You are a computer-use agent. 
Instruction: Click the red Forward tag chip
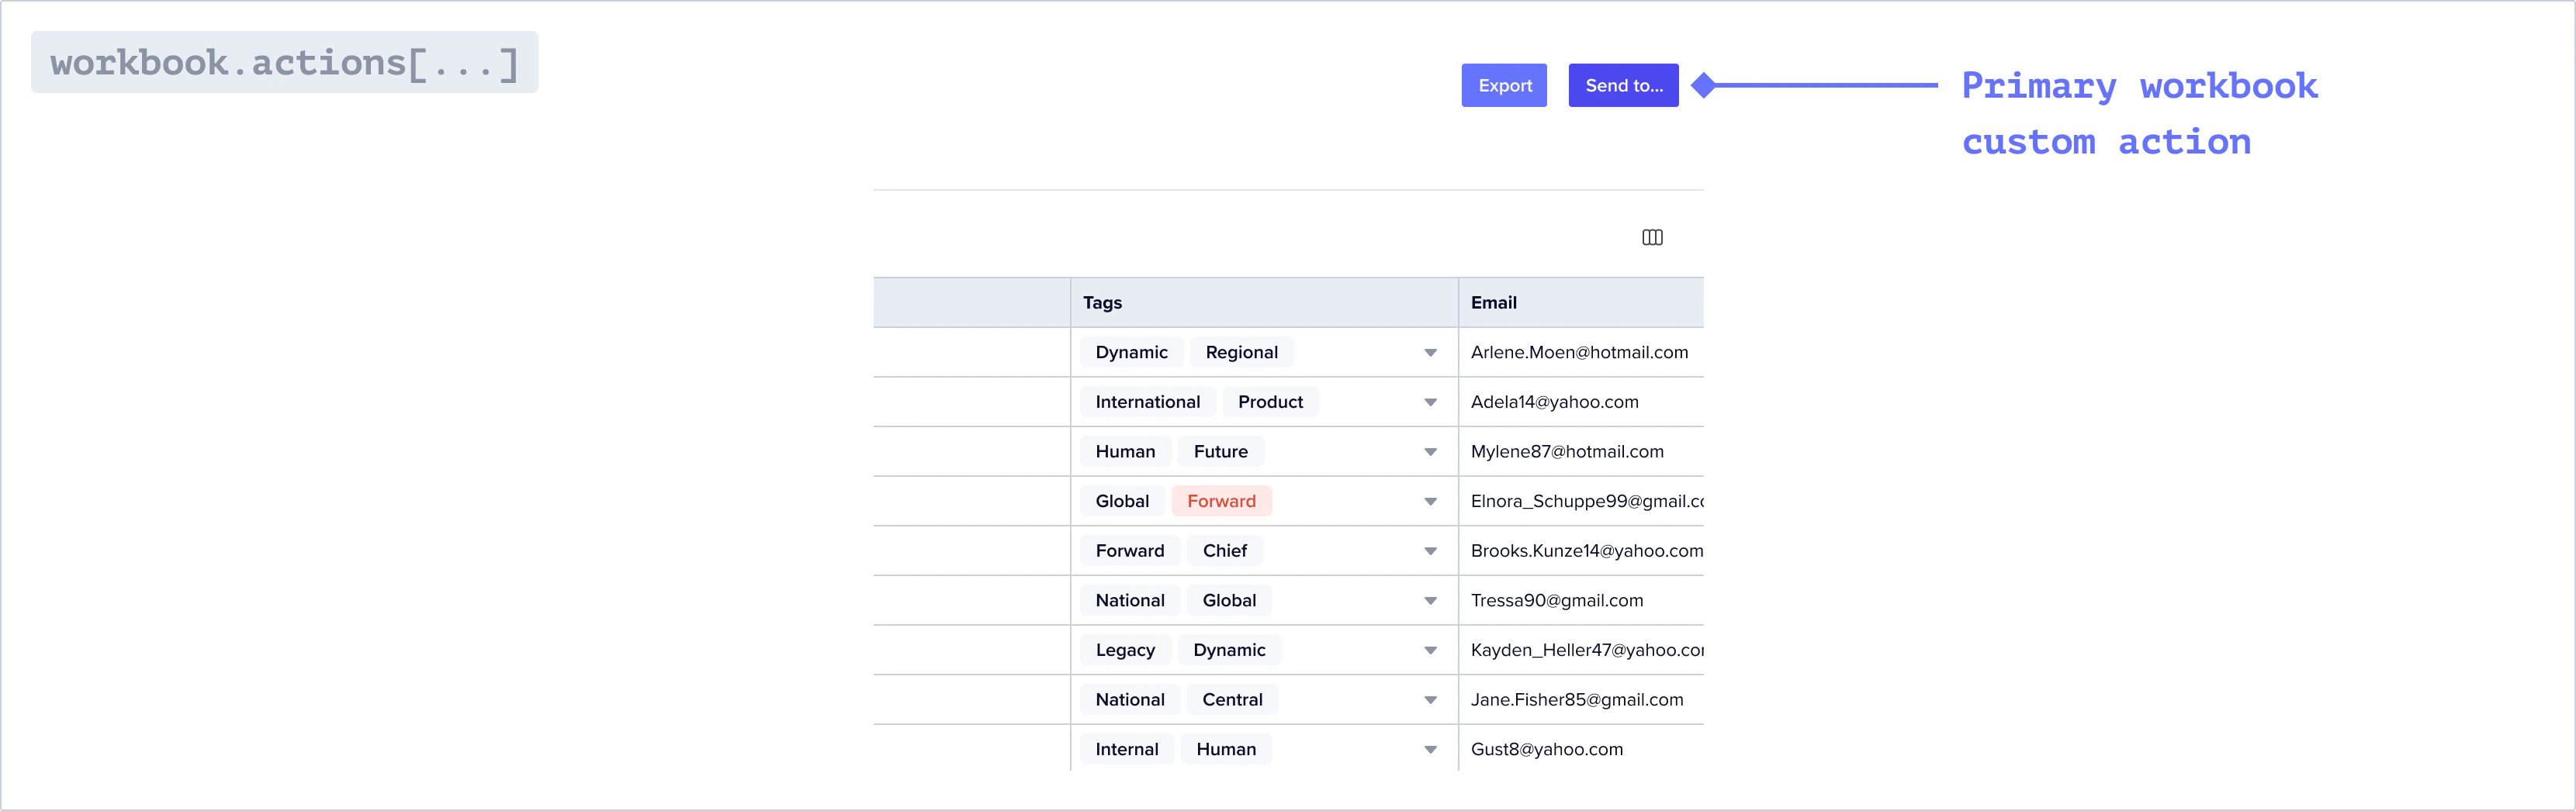pos(1221,500)
